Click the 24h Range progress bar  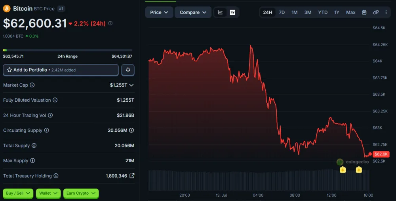pyautogui.click(x=67, y=50)
